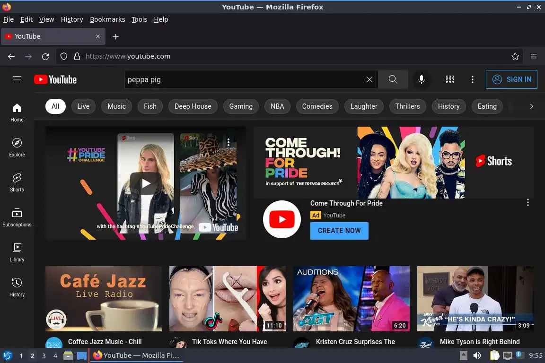
Task: Open Shorts in sidebar
Action: (x=17, y=182)
